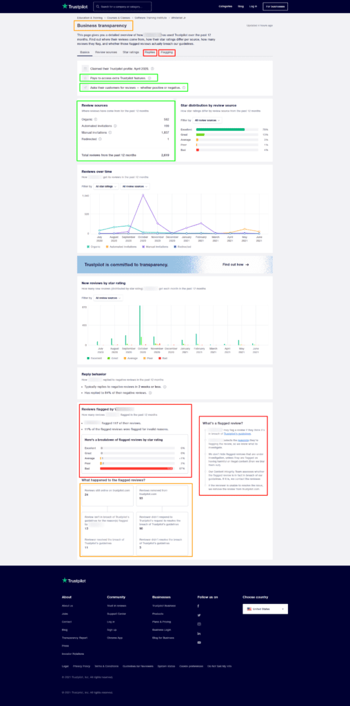Viewport: 350px width, 706px height.
Task: Open Cookie preferences footer link
Action: click(x=192, y=666)
